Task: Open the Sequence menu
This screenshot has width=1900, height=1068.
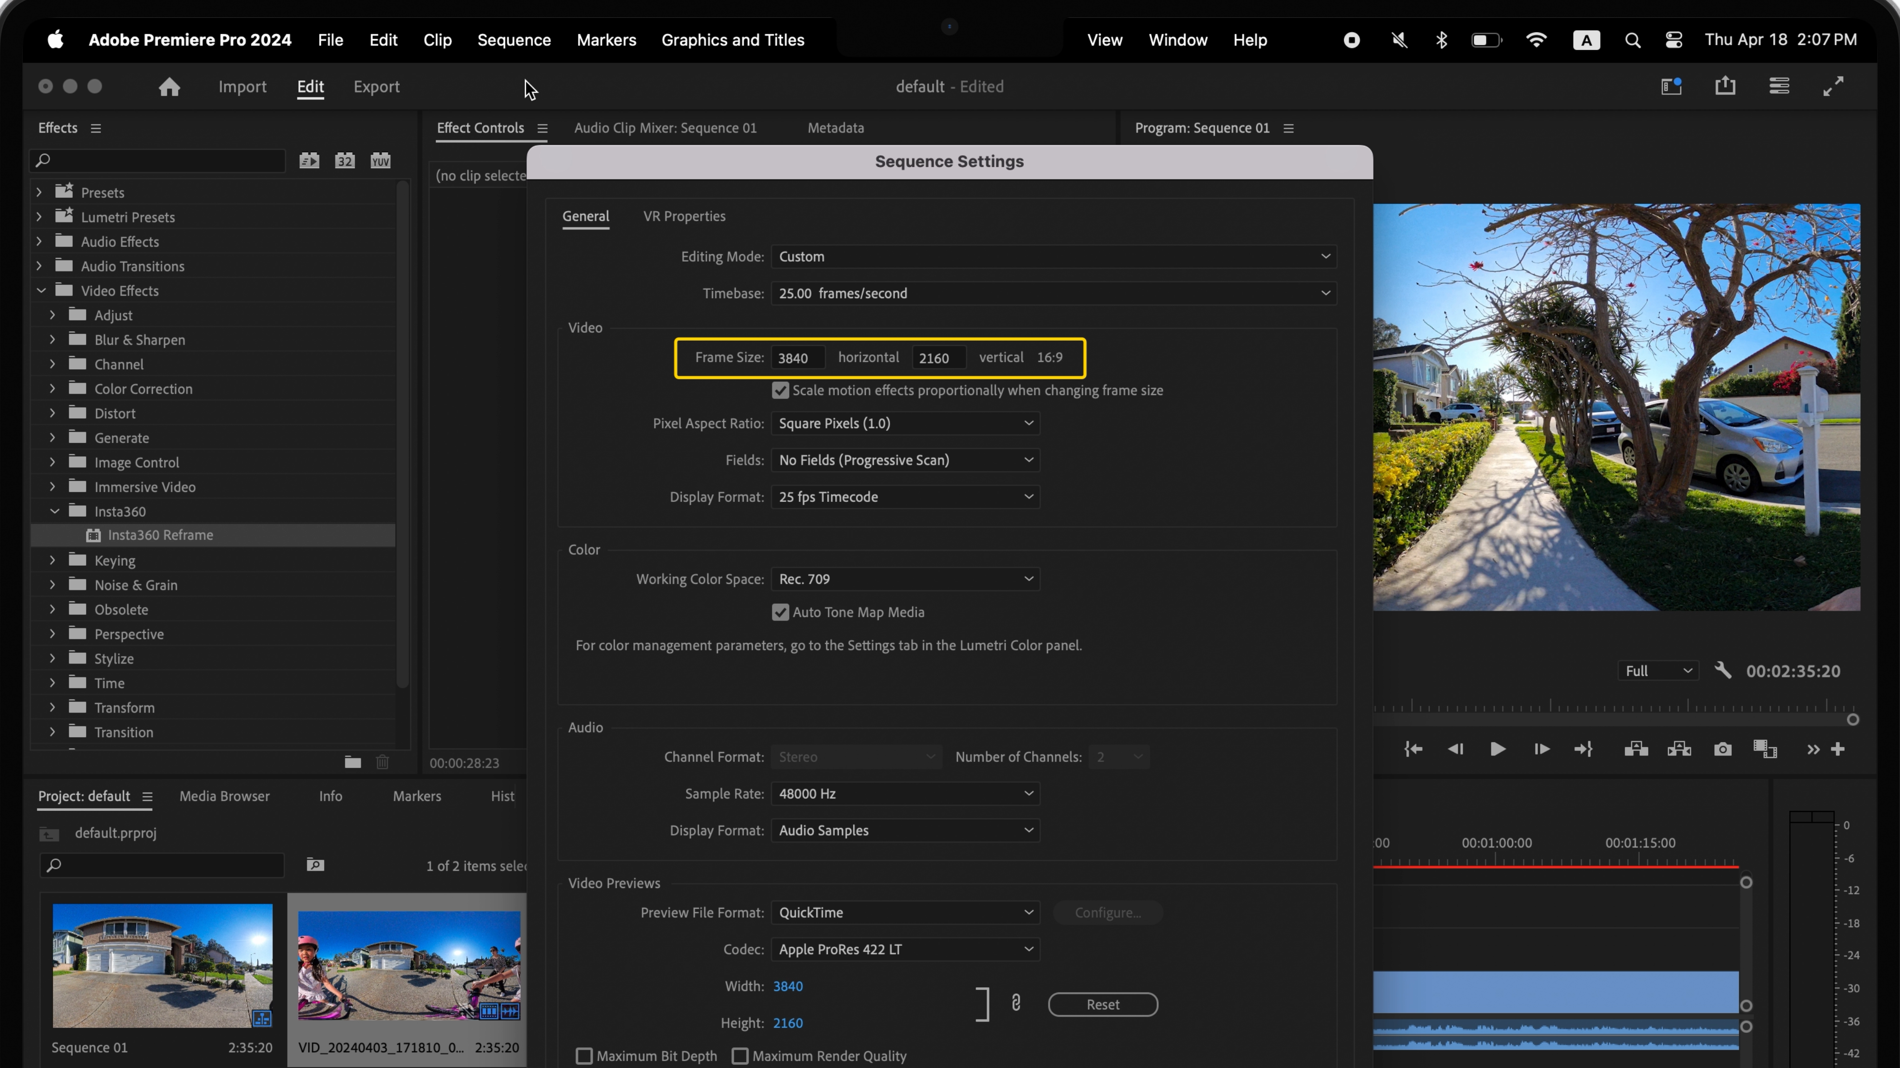Action: (x=514, y=40)
